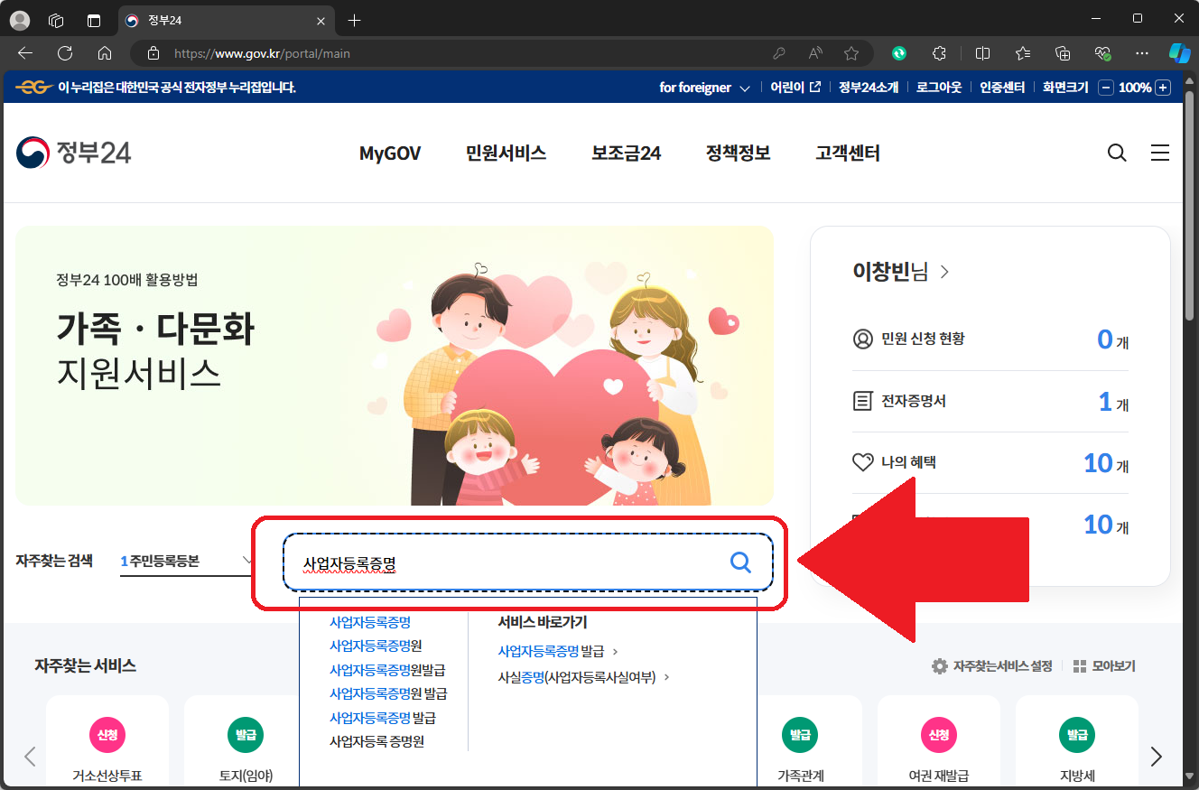
Task: Open workspaces icon
Action: (x=56, y=20)
